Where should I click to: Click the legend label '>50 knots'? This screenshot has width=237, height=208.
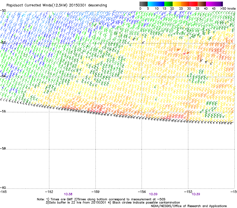(228, 9)
